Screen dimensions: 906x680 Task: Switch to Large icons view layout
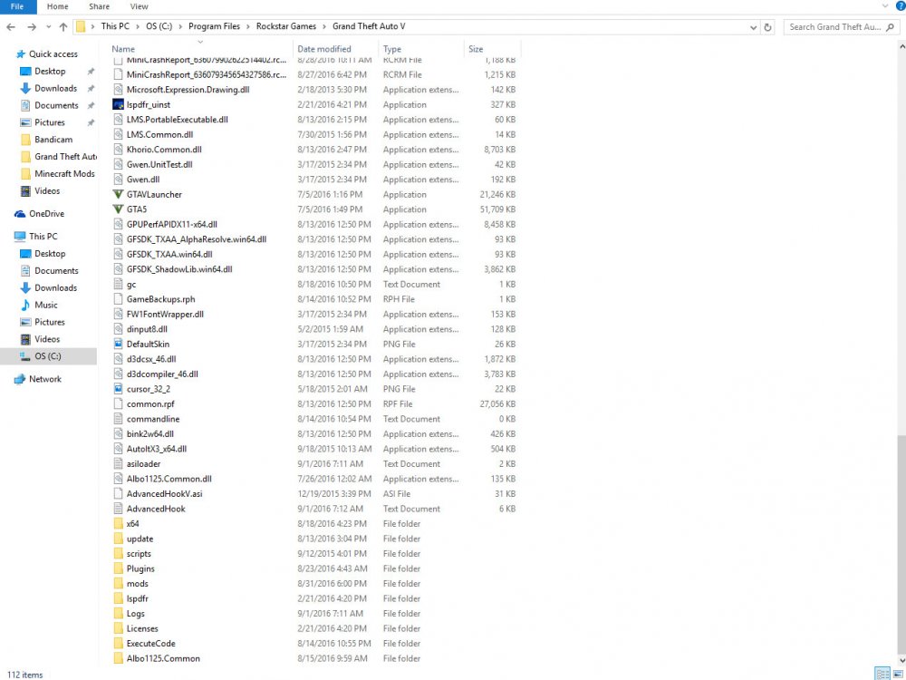coord(898,674)
